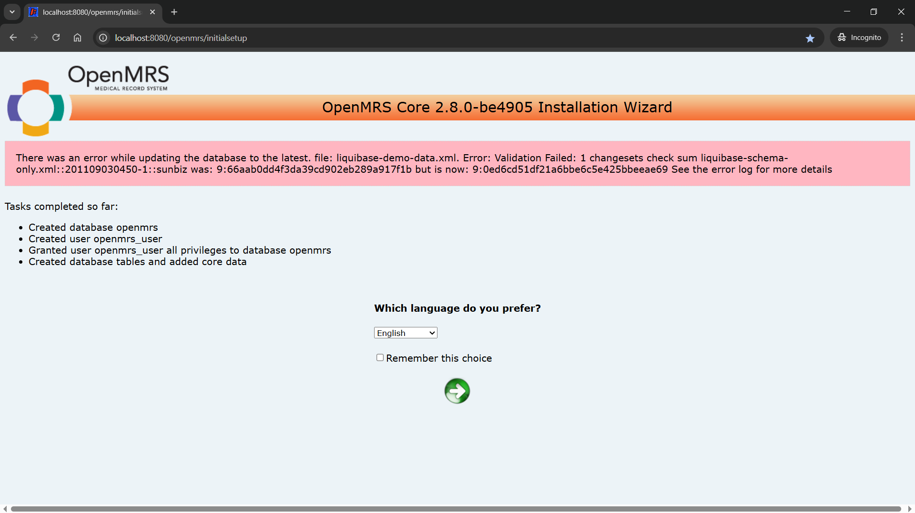Click the OpenMRS logo image

coord(88,100)
